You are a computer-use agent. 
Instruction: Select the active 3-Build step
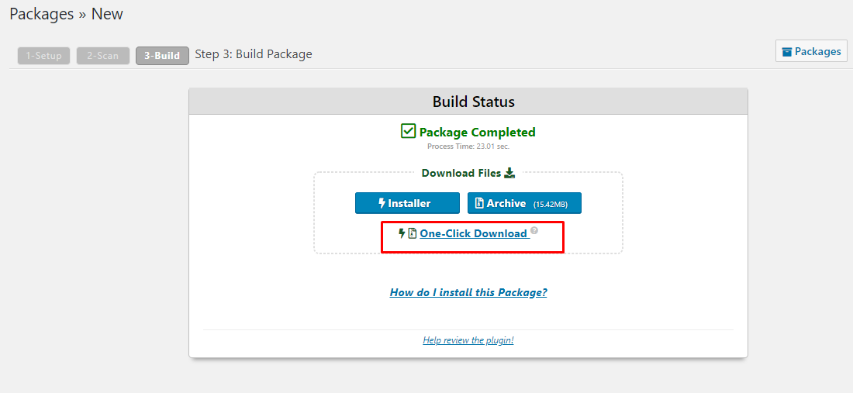pos(162,56)
